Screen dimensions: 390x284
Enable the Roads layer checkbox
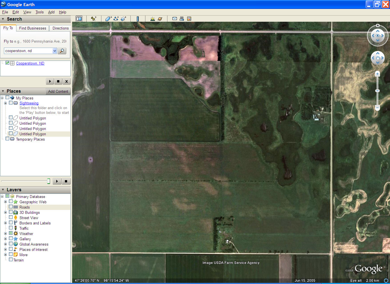(x=11, y=207)
